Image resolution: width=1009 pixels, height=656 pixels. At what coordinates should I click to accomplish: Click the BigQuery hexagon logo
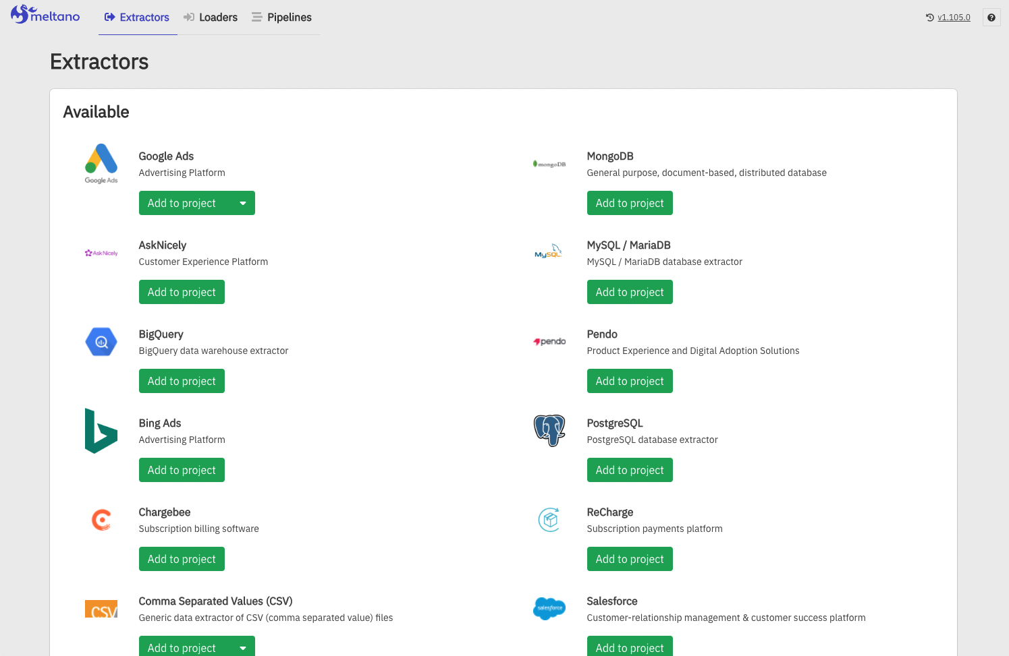tap(101, 342)
